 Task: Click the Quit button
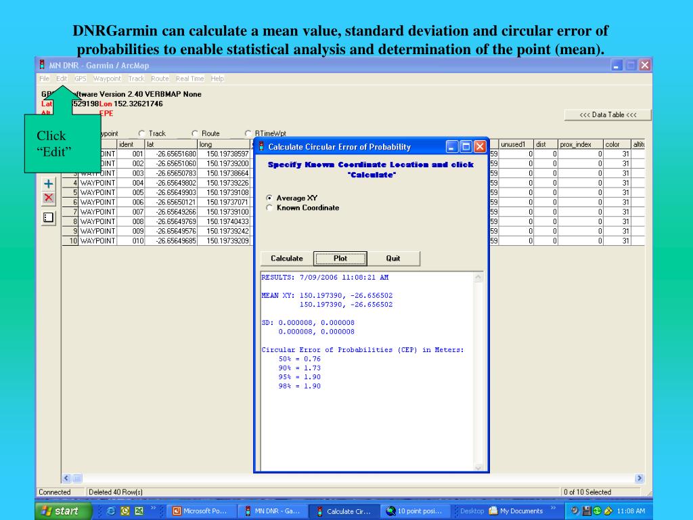pos(393,259)
